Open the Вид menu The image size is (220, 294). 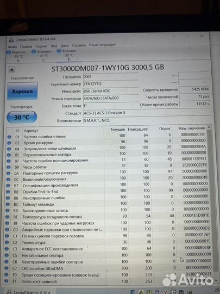point(54,46)
